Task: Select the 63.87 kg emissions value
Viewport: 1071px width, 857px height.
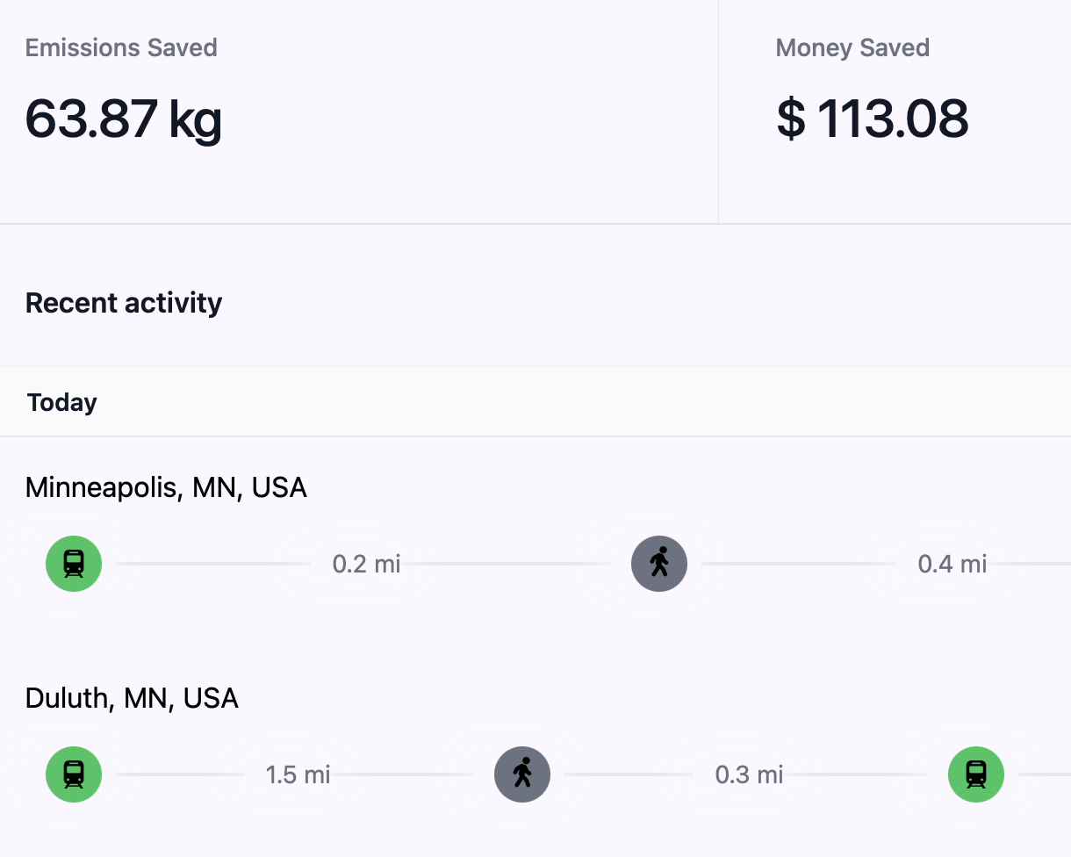Action: click(x=123, y=119)
